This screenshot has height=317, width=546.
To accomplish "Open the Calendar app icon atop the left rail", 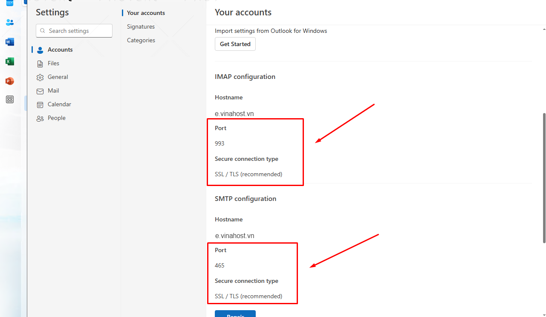I will click(x=10, y=3).
